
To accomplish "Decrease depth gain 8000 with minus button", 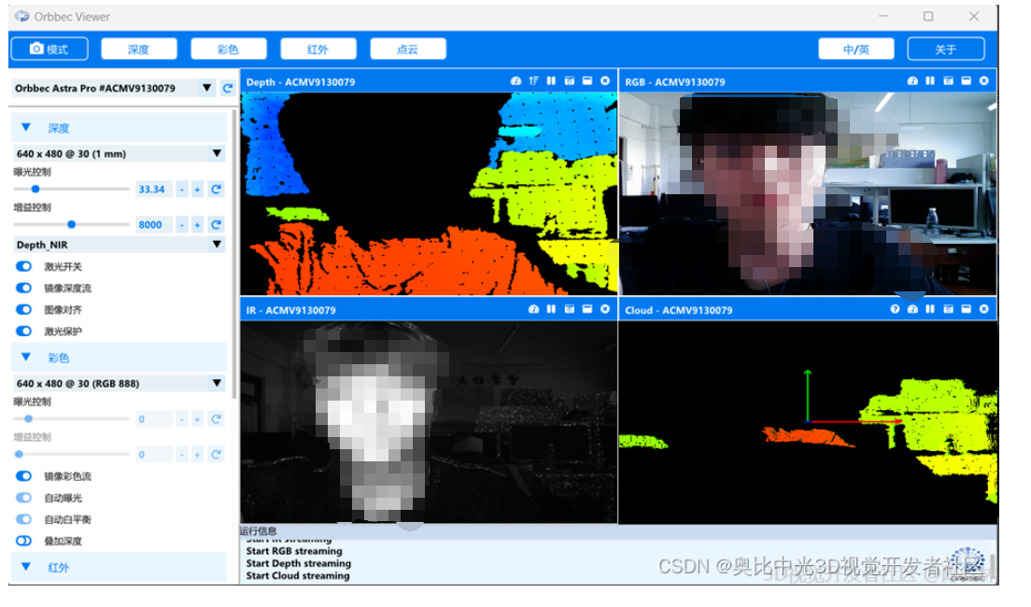I will point(182,225).
